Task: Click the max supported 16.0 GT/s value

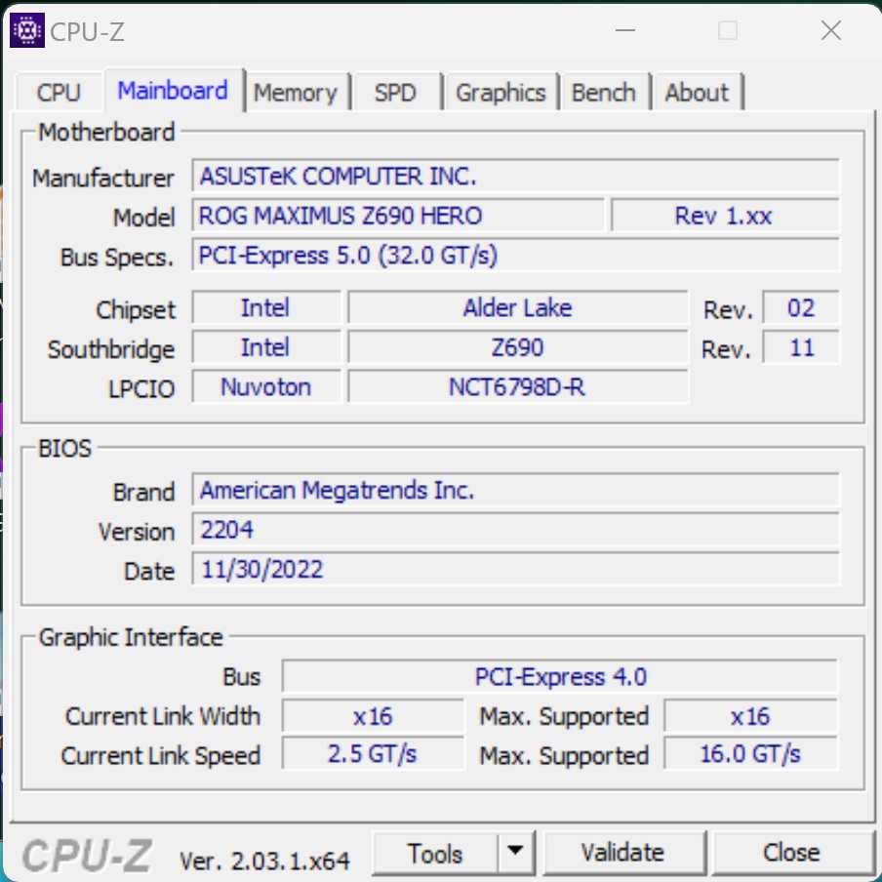Action: tap(750, 754)
